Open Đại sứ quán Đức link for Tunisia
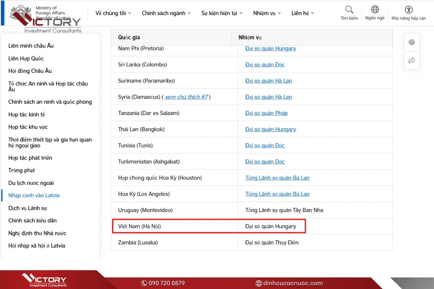This screenshot has height=289, width=434. coord(265,146)
